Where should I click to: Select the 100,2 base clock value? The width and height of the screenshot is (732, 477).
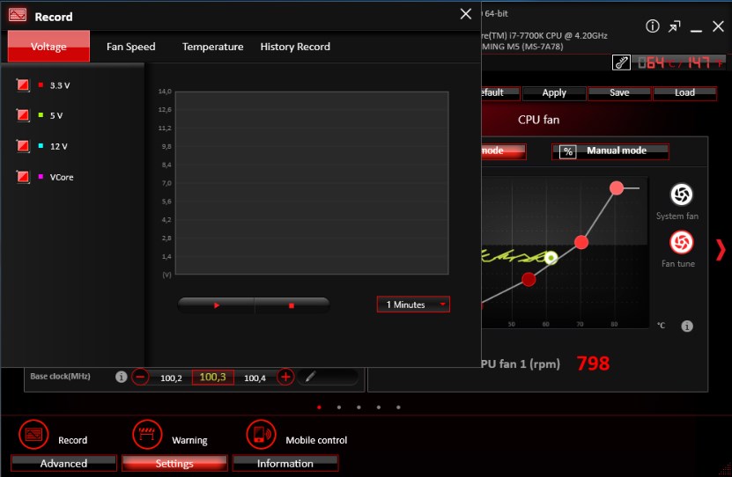(x=171, y=378)
